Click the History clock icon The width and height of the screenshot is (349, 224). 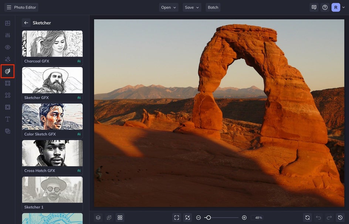[340, 218]
